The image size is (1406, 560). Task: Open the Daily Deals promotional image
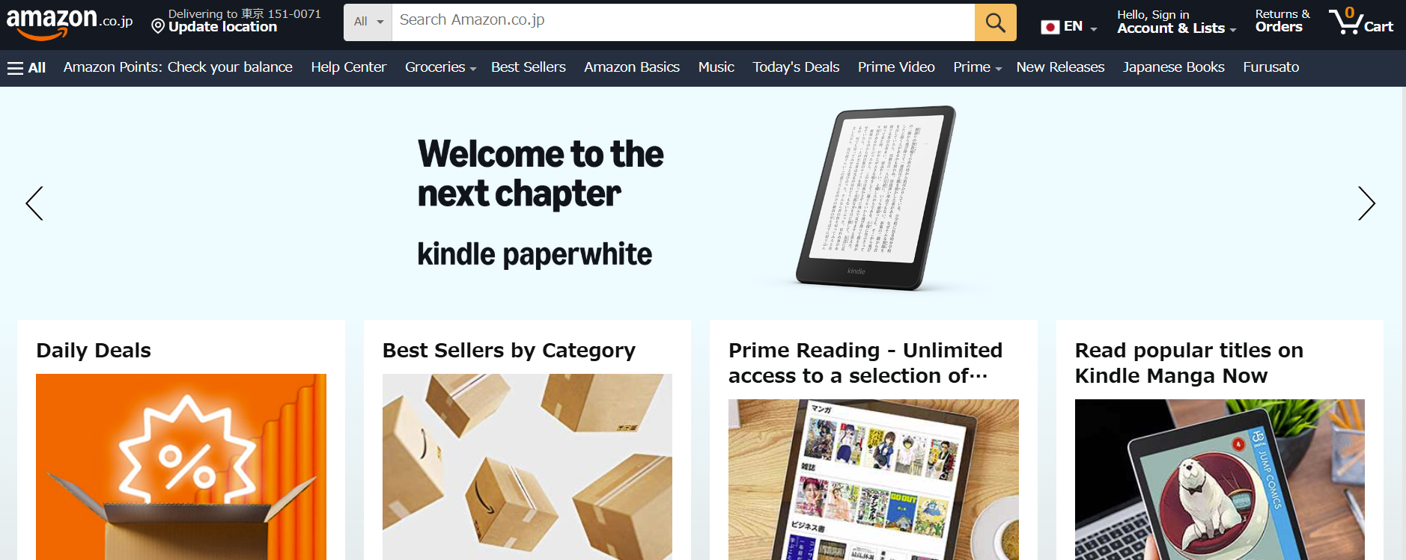(x=181, y=467)
